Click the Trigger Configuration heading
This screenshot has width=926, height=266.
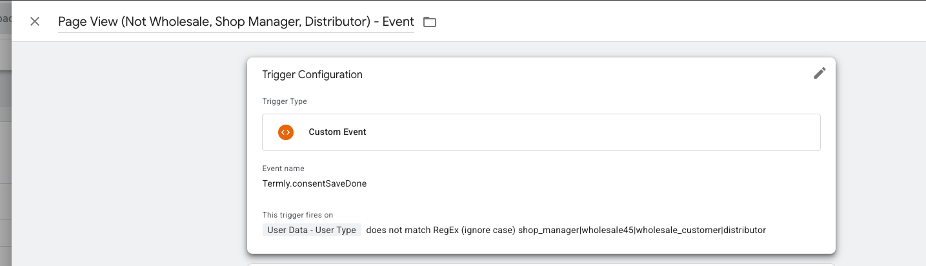[x=312, y=74]
